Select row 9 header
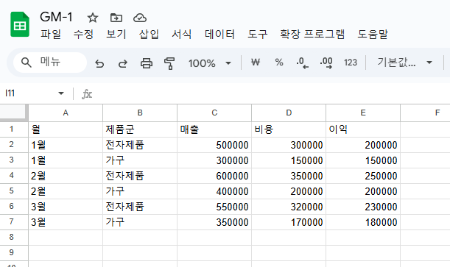The height and width of the screenshot is (267, 450). pos(14,253)
